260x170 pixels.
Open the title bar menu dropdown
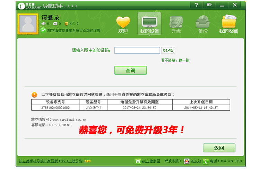(209, 5)
